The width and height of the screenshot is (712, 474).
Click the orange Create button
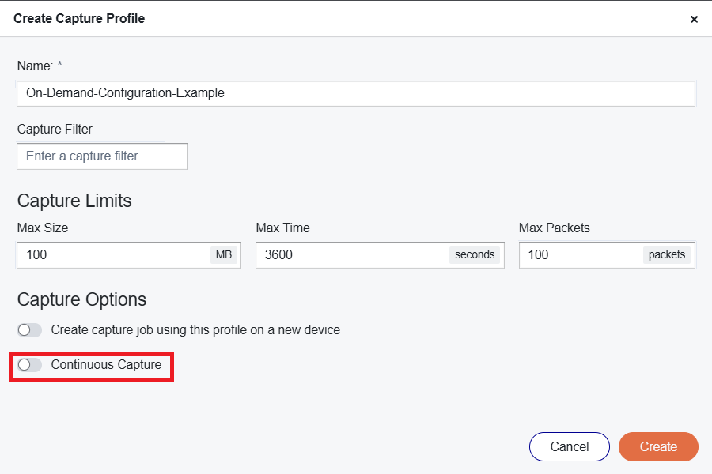click(x=658, y=446)
